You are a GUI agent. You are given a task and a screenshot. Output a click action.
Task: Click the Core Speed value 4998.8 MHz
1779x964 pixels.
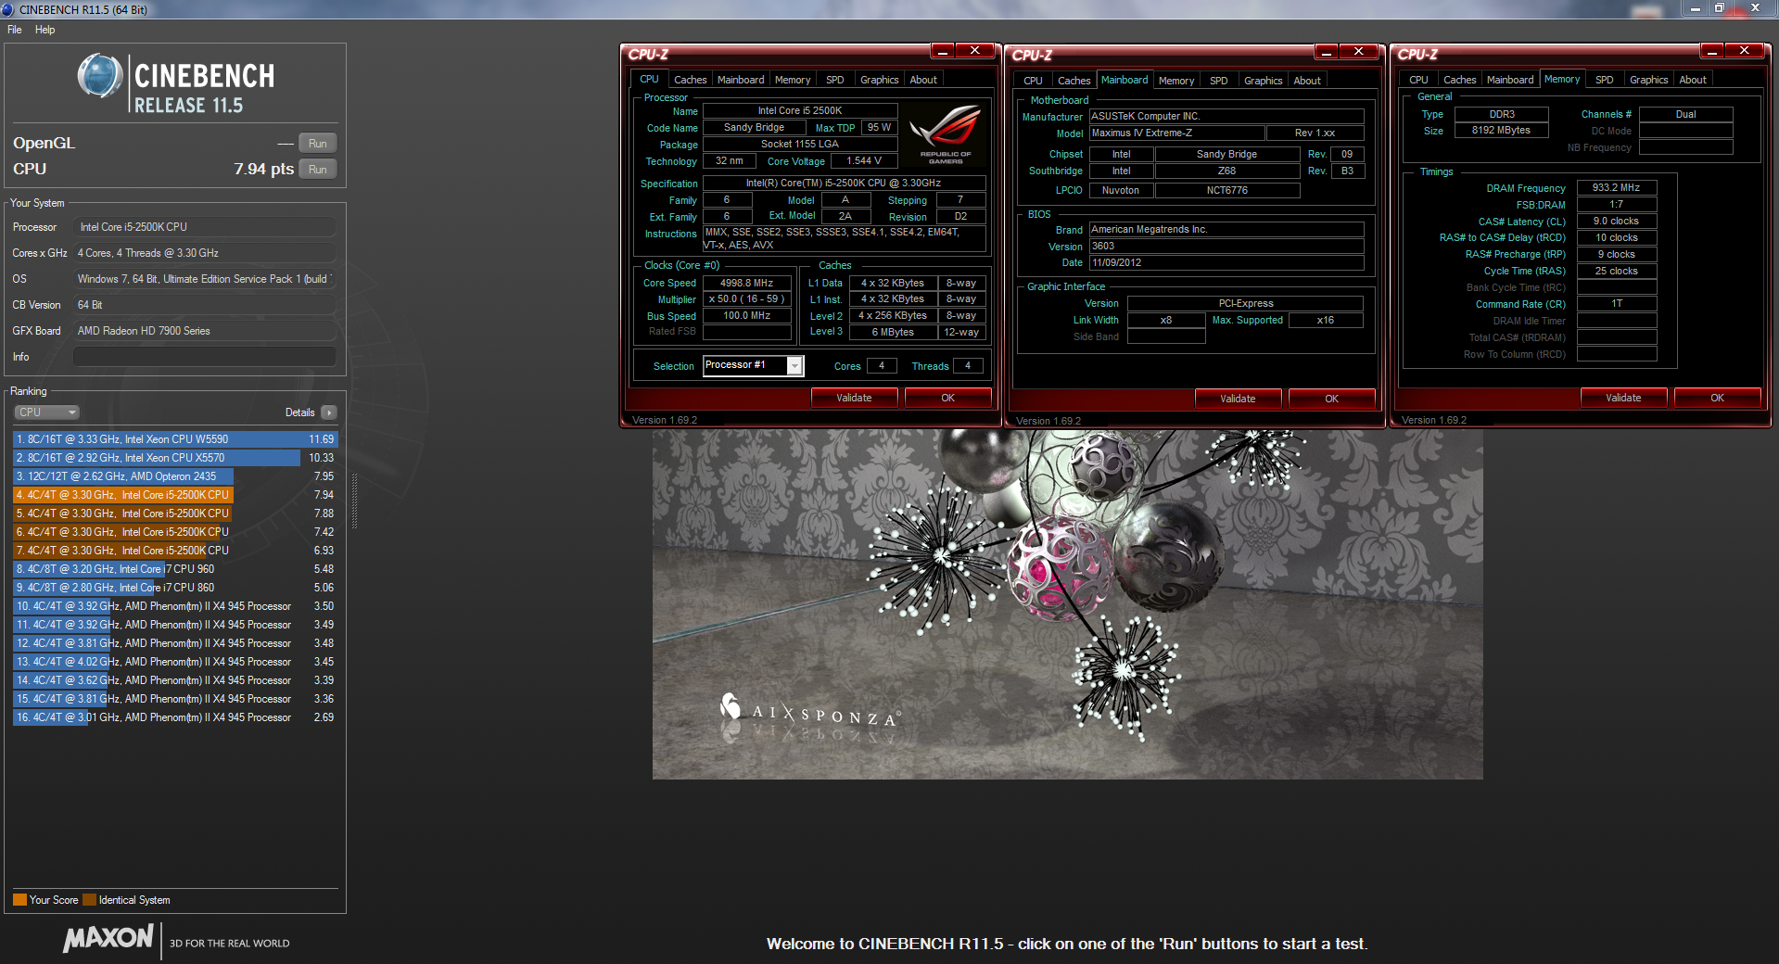click(747, 283)
